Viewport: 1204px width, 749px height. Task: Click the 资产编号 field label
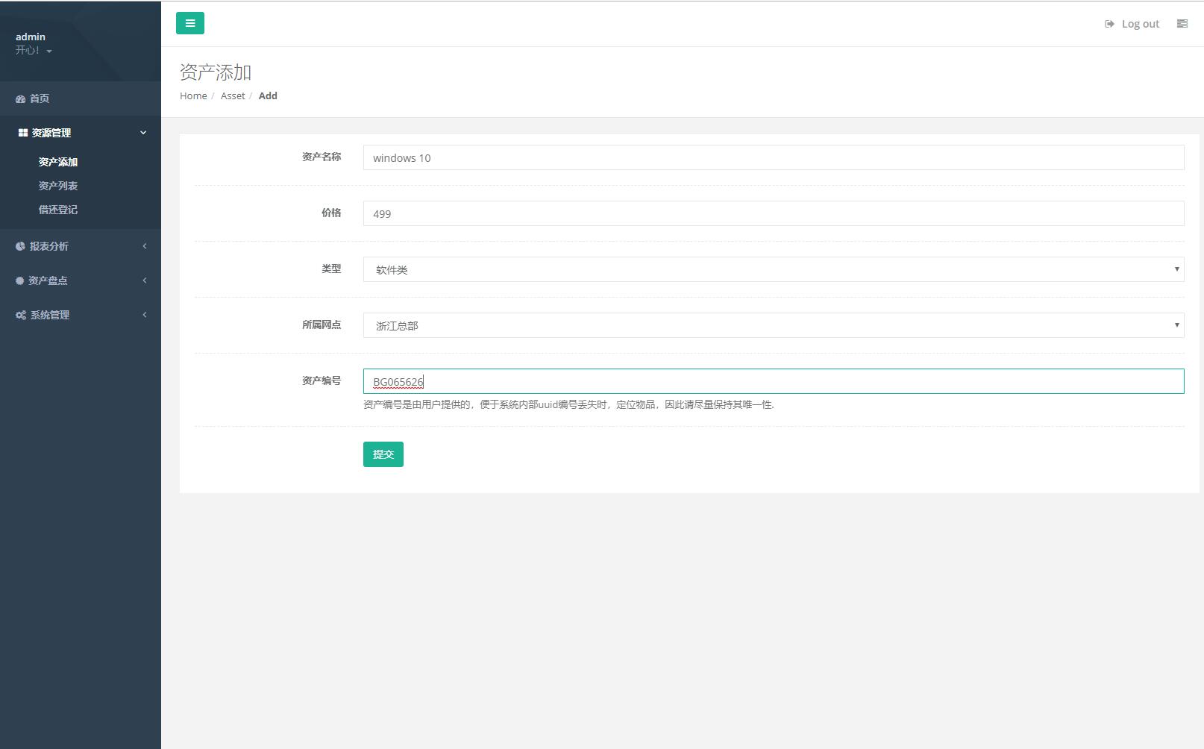[322, 380]
